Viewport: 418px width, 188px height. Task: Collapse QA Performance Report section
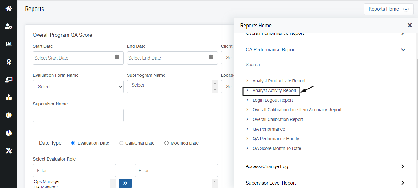pyautogui.click(x=325, y=50)
